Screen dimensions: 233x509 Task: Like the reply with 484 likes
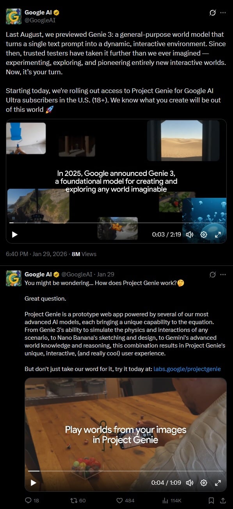click(x=125, y=500)
